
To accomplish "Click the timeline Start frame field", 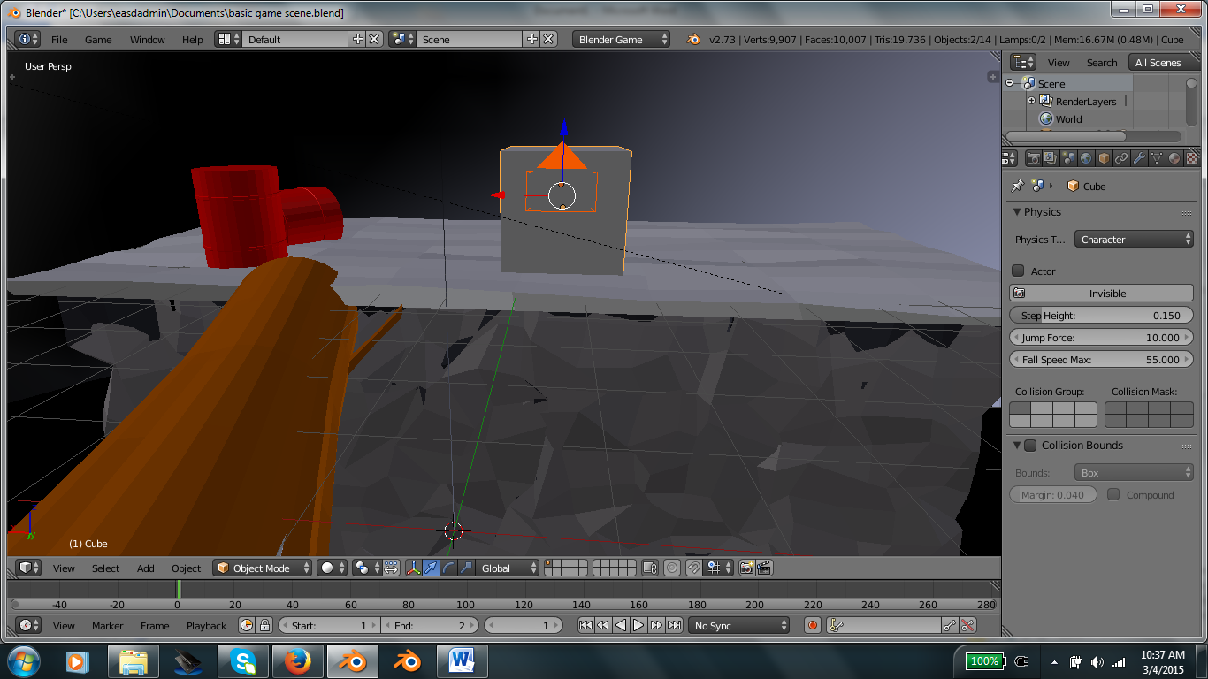I will pos(329,625).
